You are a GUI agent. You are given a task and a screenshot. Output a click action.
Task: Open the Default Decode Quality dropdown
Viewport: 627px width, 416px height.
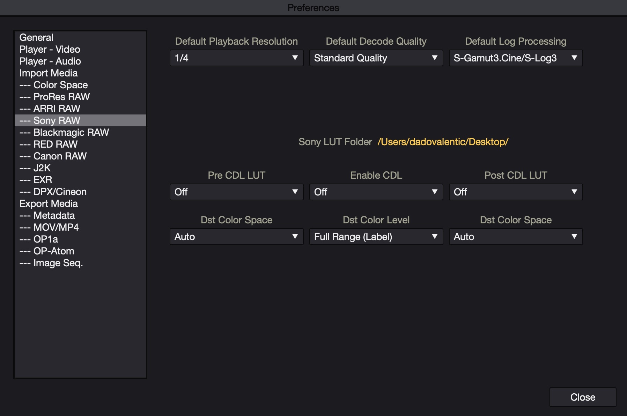376,58
